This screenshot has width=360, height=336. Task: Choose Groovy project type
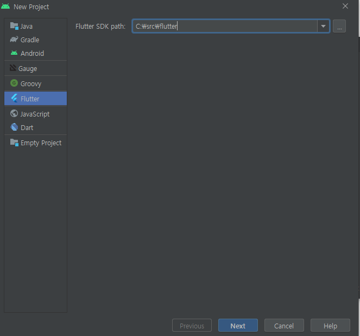36,83
